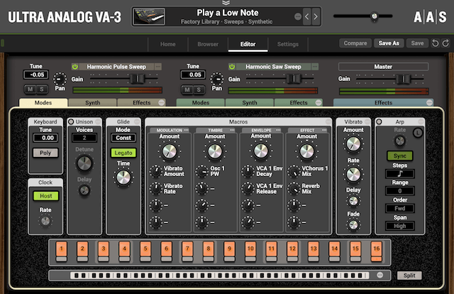Switch to the Settings tab
The image size is (454, 294).
pos(288,44)
